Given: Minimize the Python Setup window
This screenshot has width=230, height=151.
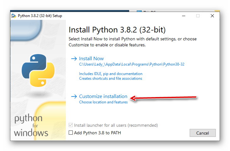Looking at the screenshot, I should (x=184, y=16).
